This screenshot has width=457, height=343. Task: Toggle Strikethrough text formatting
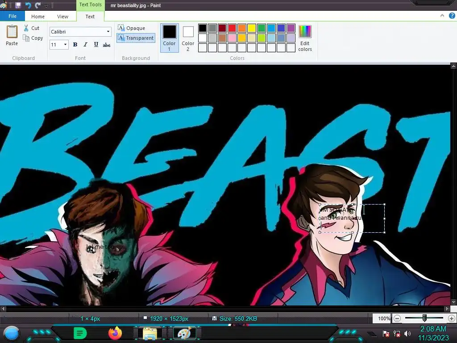[106, 45]
